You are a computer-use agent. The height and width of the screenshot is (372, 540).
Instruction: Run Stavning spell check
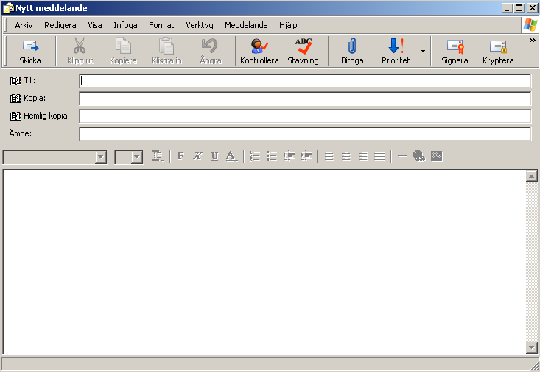303,51
